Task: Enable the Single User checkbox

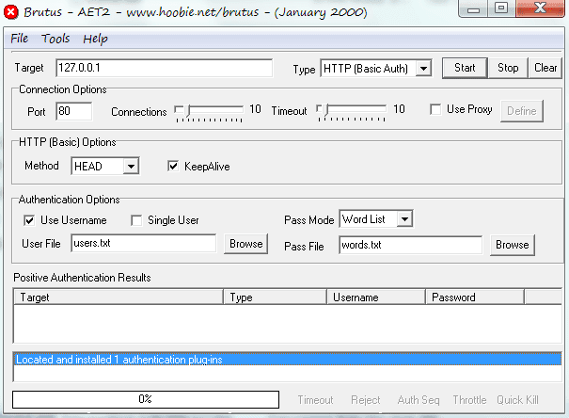Action: point(136,220)
